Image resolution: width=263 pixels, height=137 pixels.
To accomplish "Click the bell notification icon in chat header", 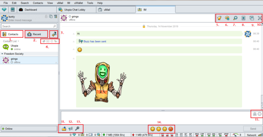I will pyautogui.click(x=219, y=18).
